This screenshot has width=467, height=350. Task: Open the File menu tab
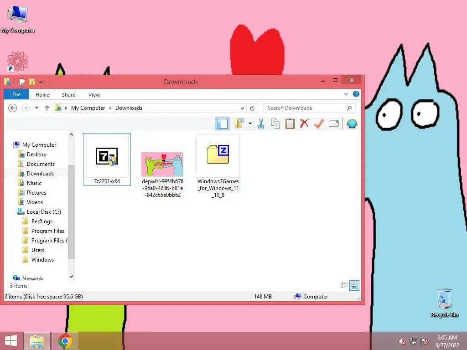coord(16,94)
